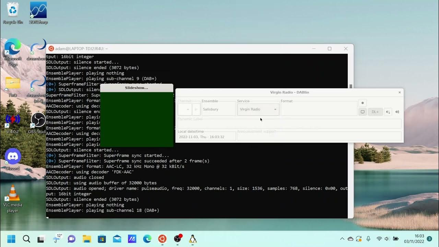Open the Microsoft Edge desktop shortcut
This screenshot has height=247, width=439.
13,52
